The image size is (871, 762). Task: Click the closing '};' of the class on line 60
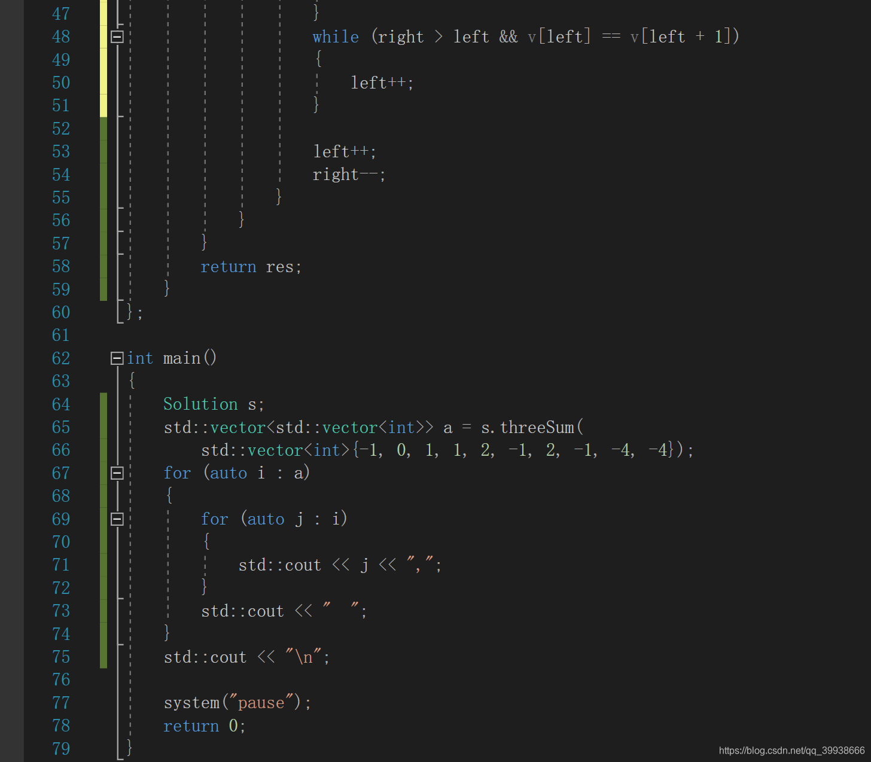click(135, 312)
